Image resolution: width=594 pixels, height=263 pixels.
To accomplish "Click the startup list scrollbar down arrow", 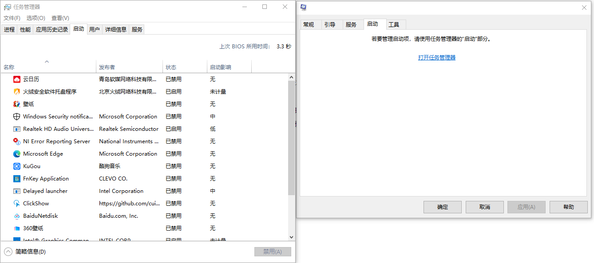I will coord(291,237).
